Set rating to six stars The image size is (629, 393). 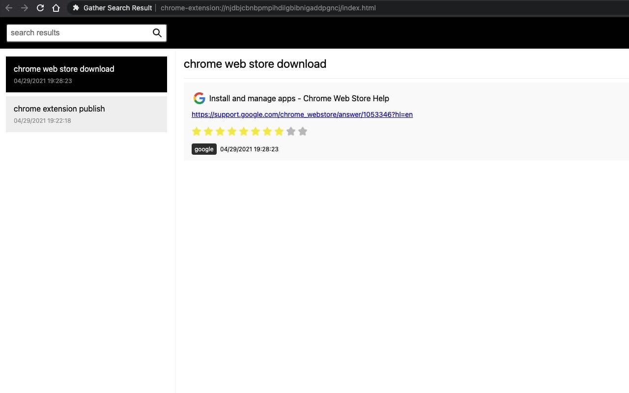(256, 131)
